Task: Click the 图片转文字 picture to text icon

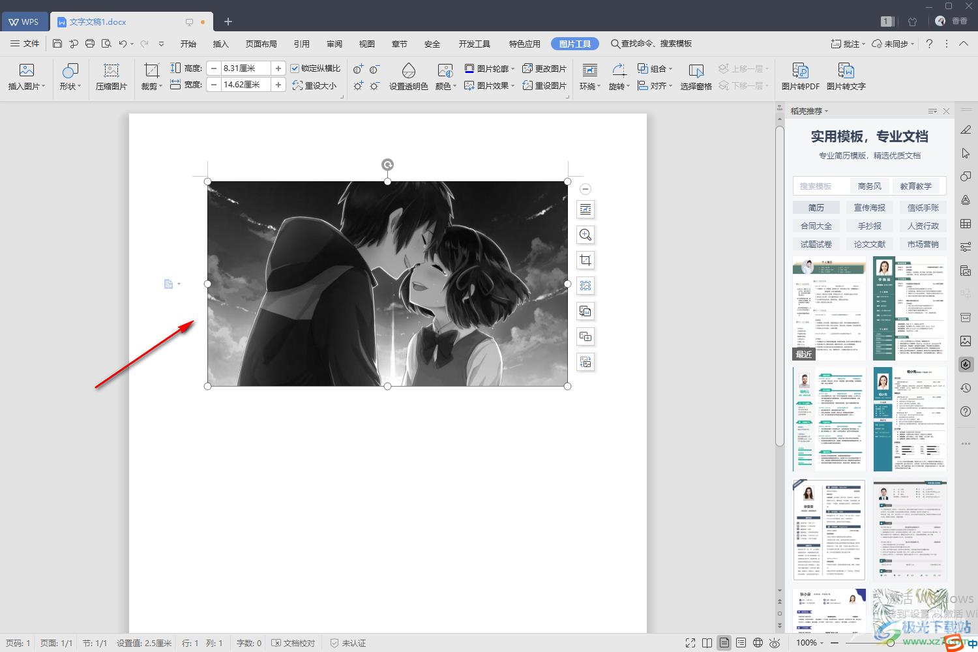Action: pyautogui.click(x=846, y=77)
